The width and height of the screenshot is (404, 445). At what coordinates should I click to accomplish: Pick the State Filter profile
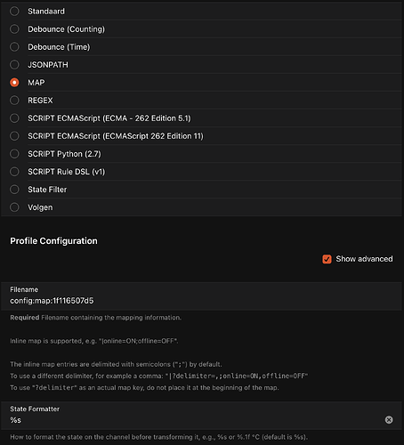click(14, 190)
